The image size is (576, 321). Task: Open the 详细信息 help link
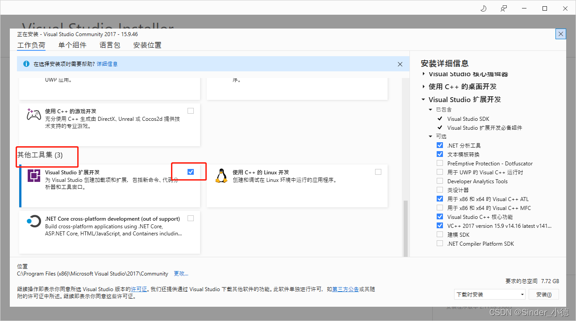point(107,64)
